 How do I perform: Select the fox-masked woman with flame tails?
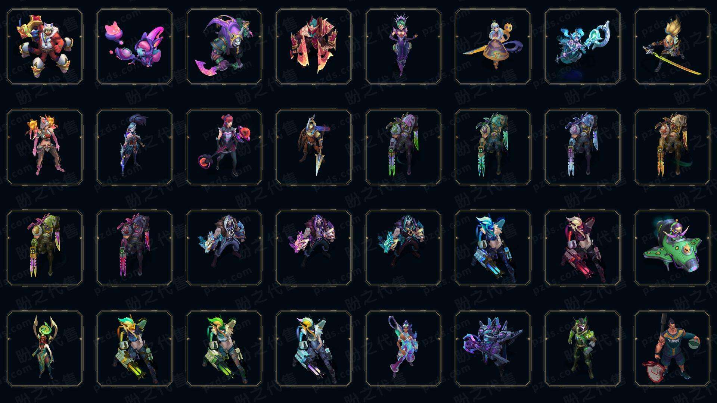coord(45,147)
